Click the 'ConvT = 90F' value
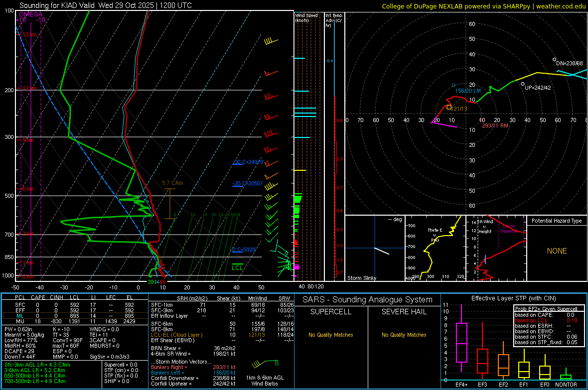The image size is (588, 390). [x=68, y=340]
